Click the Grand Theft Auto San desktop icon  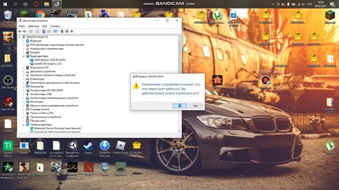pos(24,170)
